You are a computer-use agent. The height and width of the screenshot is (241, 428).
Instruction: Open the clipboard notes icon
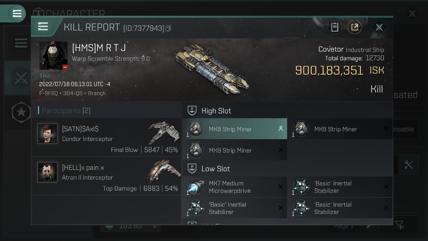coord(335,27)
